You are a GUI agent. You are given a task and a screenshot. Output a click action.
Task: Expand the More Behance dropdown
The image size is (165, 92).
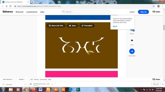point(8,79)
